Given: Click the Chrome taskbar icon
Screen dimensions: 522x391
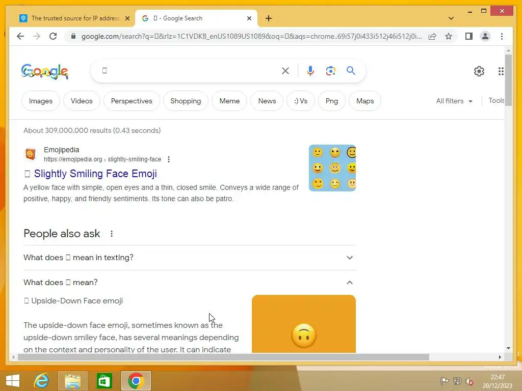Looking at the screenshot, I should (x=136, y=381).
